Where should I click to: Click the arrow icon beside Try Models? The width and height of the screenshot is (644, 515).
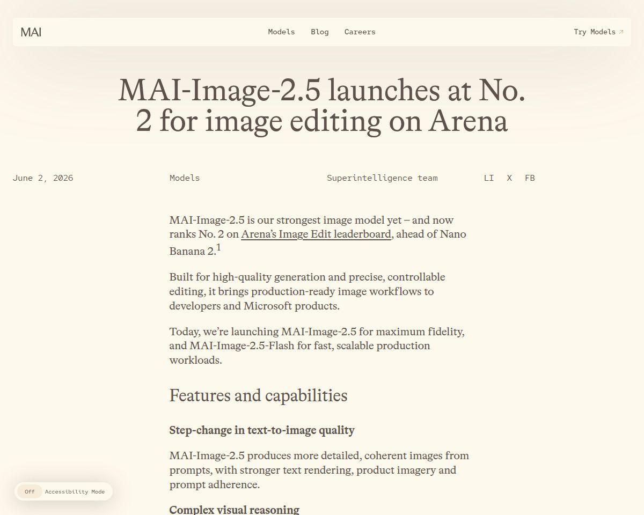pos(621,32)
